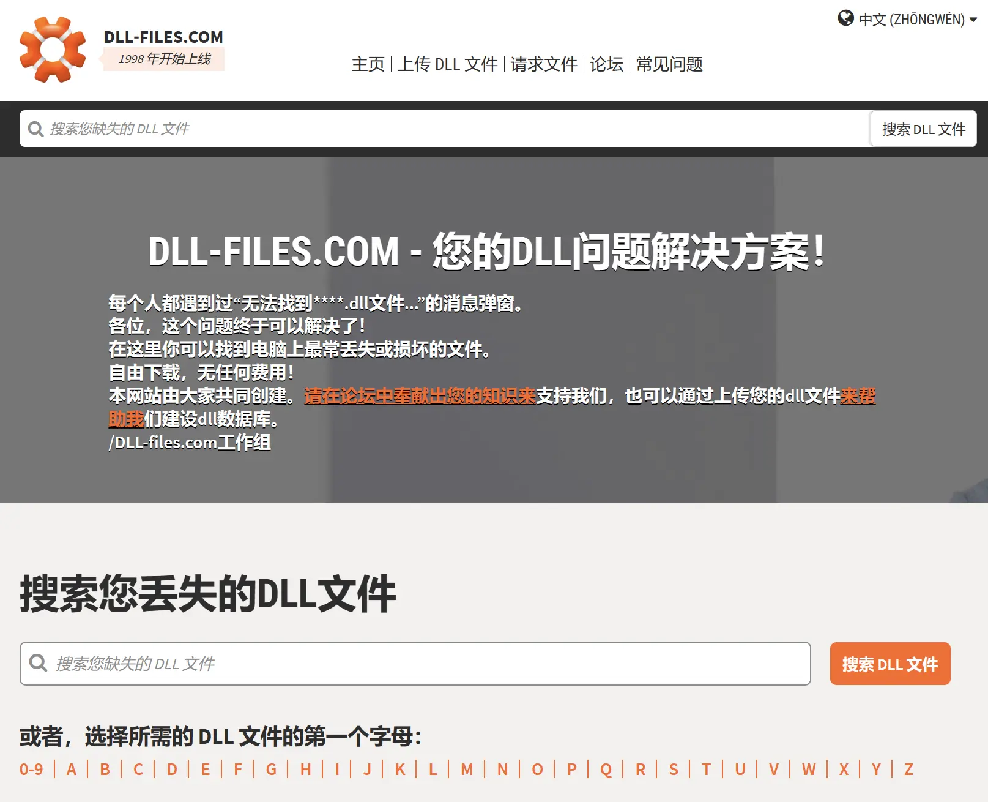Select letter B in the DLL index

(x=105, y=770)
